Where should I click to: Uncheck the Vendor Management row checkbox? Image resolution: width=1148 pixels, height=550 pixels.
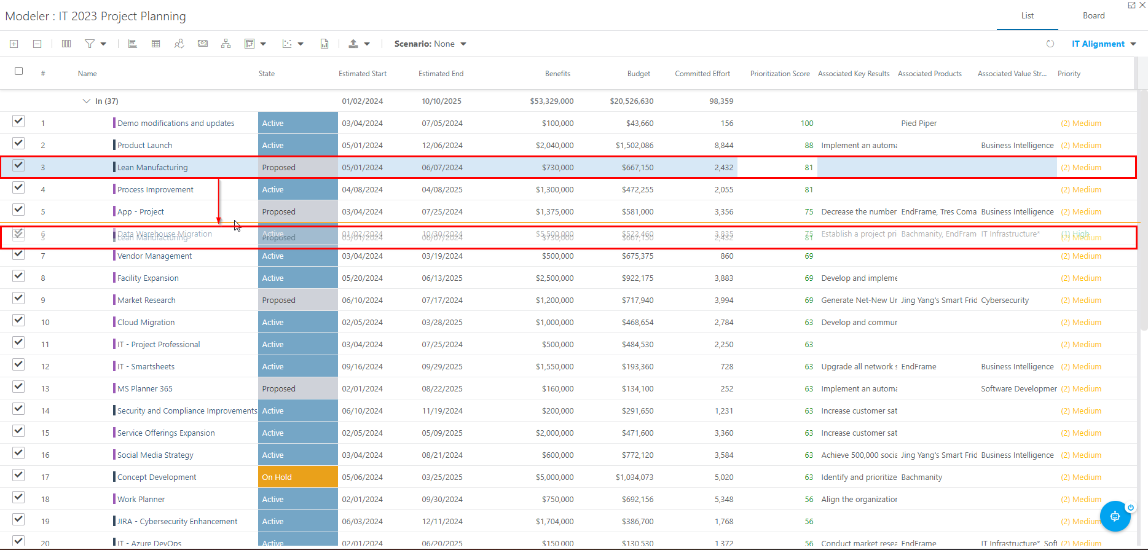[x=18, y=254]
